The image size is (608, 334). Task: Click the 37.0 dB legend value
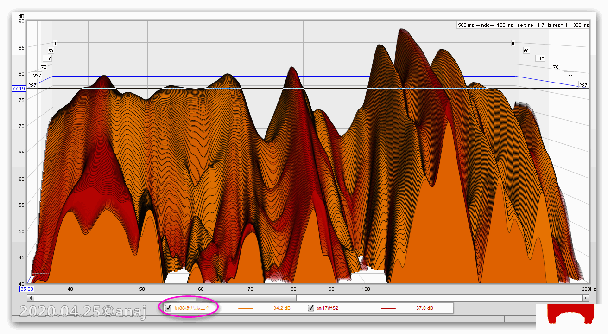click(x=424, y=308)
